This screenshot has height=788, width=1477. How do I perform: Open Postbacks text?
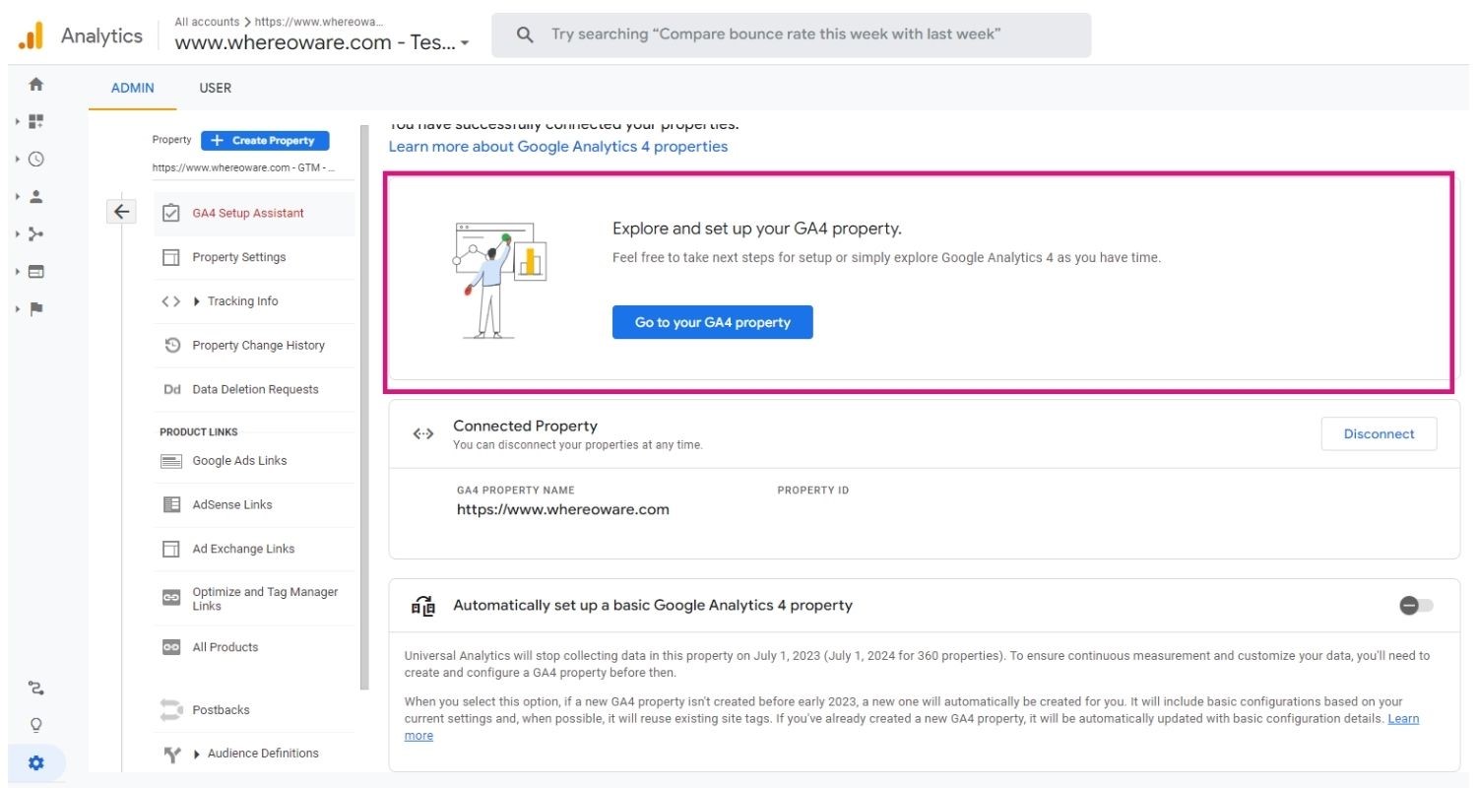coord(222,709)
